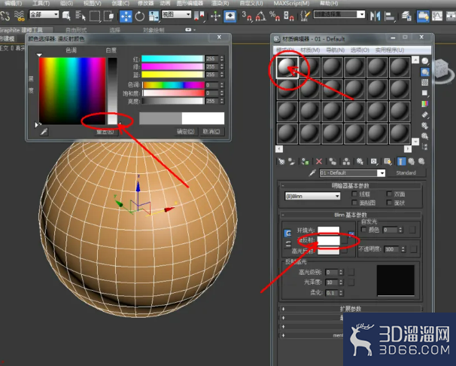Open 渲染(R) menu in main menu bar
Viewport: 456px width, 366px height.
coord(220,3)
